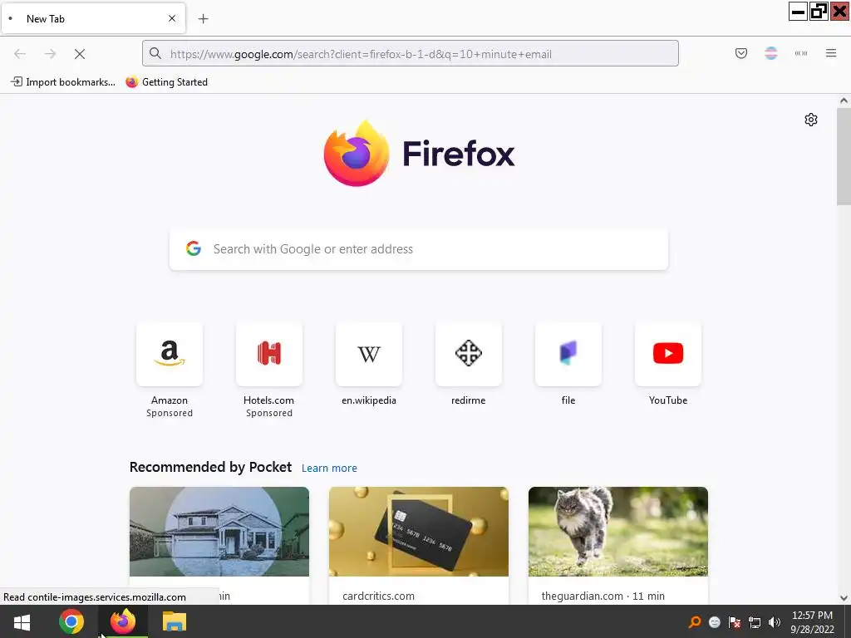Image resolution: width=851 pixels, height=638 pixels.
Task: Click the taskbar clock showing 12:57 PM
Action: click(812, 622)
